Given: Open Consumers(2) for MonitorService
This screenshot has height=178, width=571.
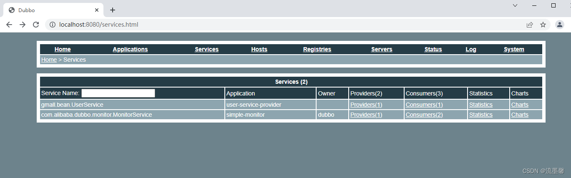Looking at the screenshot, I should 424,115.
